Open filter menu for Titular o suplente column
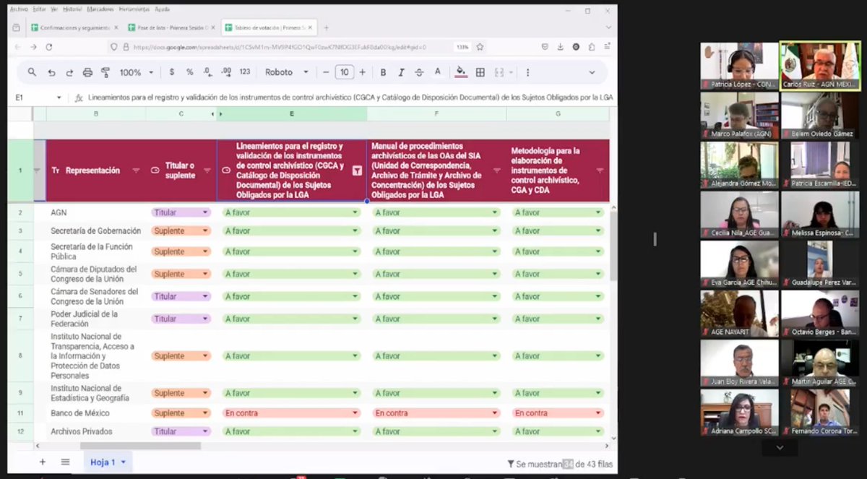Image resolution: width=867 pixels, height=479 pixels. pyautogui.click(x=207, y=171)
